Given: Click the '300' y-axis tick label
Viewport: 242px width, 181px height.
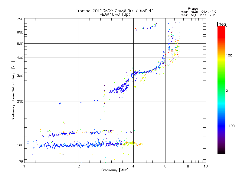Looking at the screenshot, I should click(x=20, y=76).
